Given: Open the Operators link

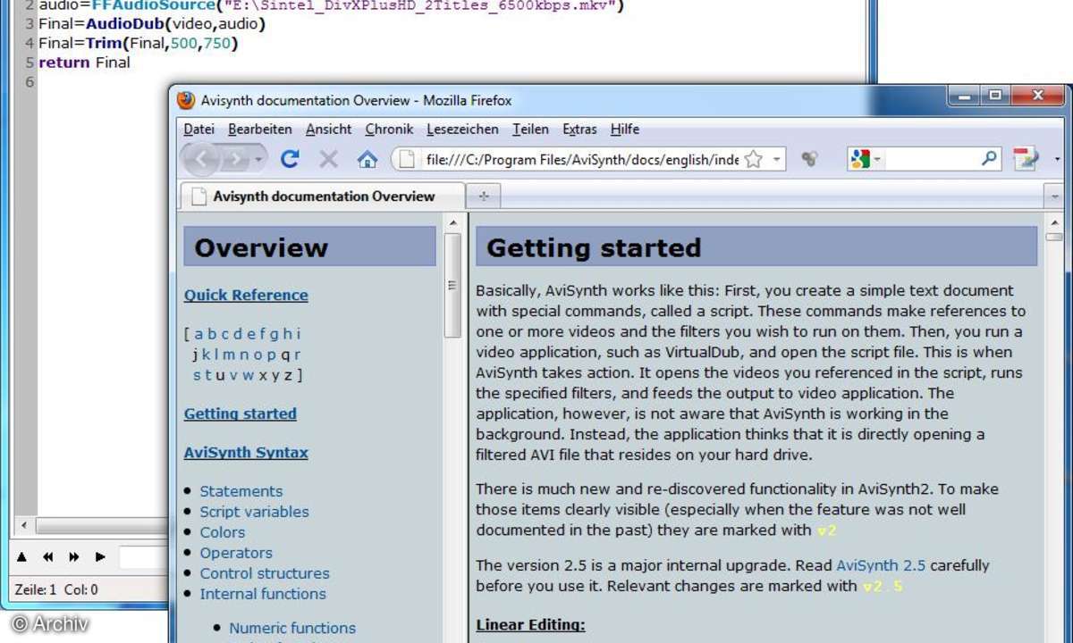Looking at the screenshot, I should point(236,553).
